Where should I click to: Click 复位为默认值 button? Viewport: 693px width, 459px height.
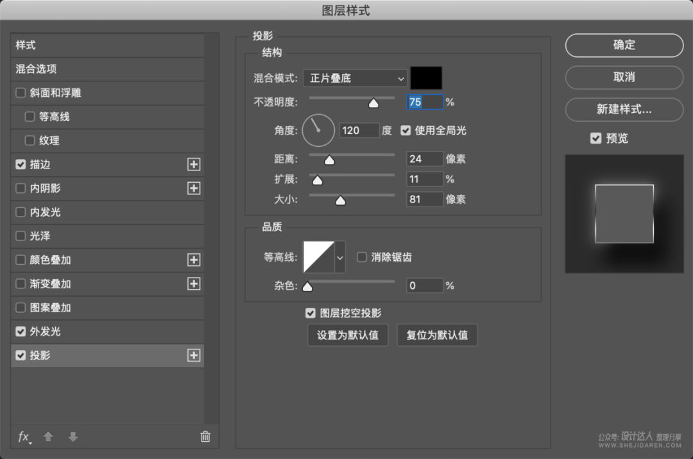click(x=437, y=335)
